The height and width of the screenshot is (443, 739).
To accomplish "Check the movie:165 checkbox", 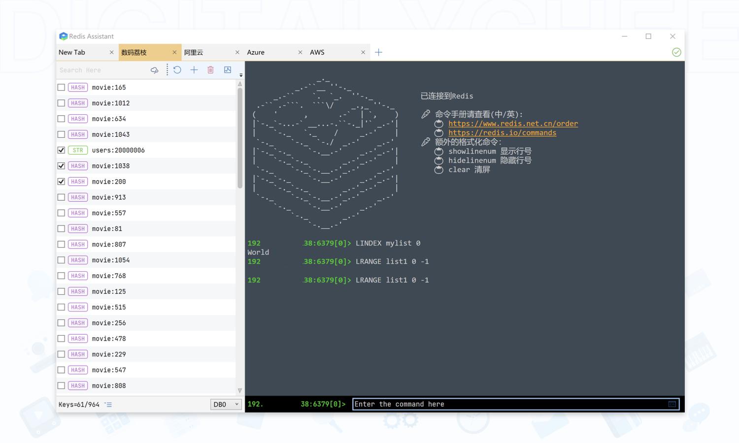I will click(61, 87).
